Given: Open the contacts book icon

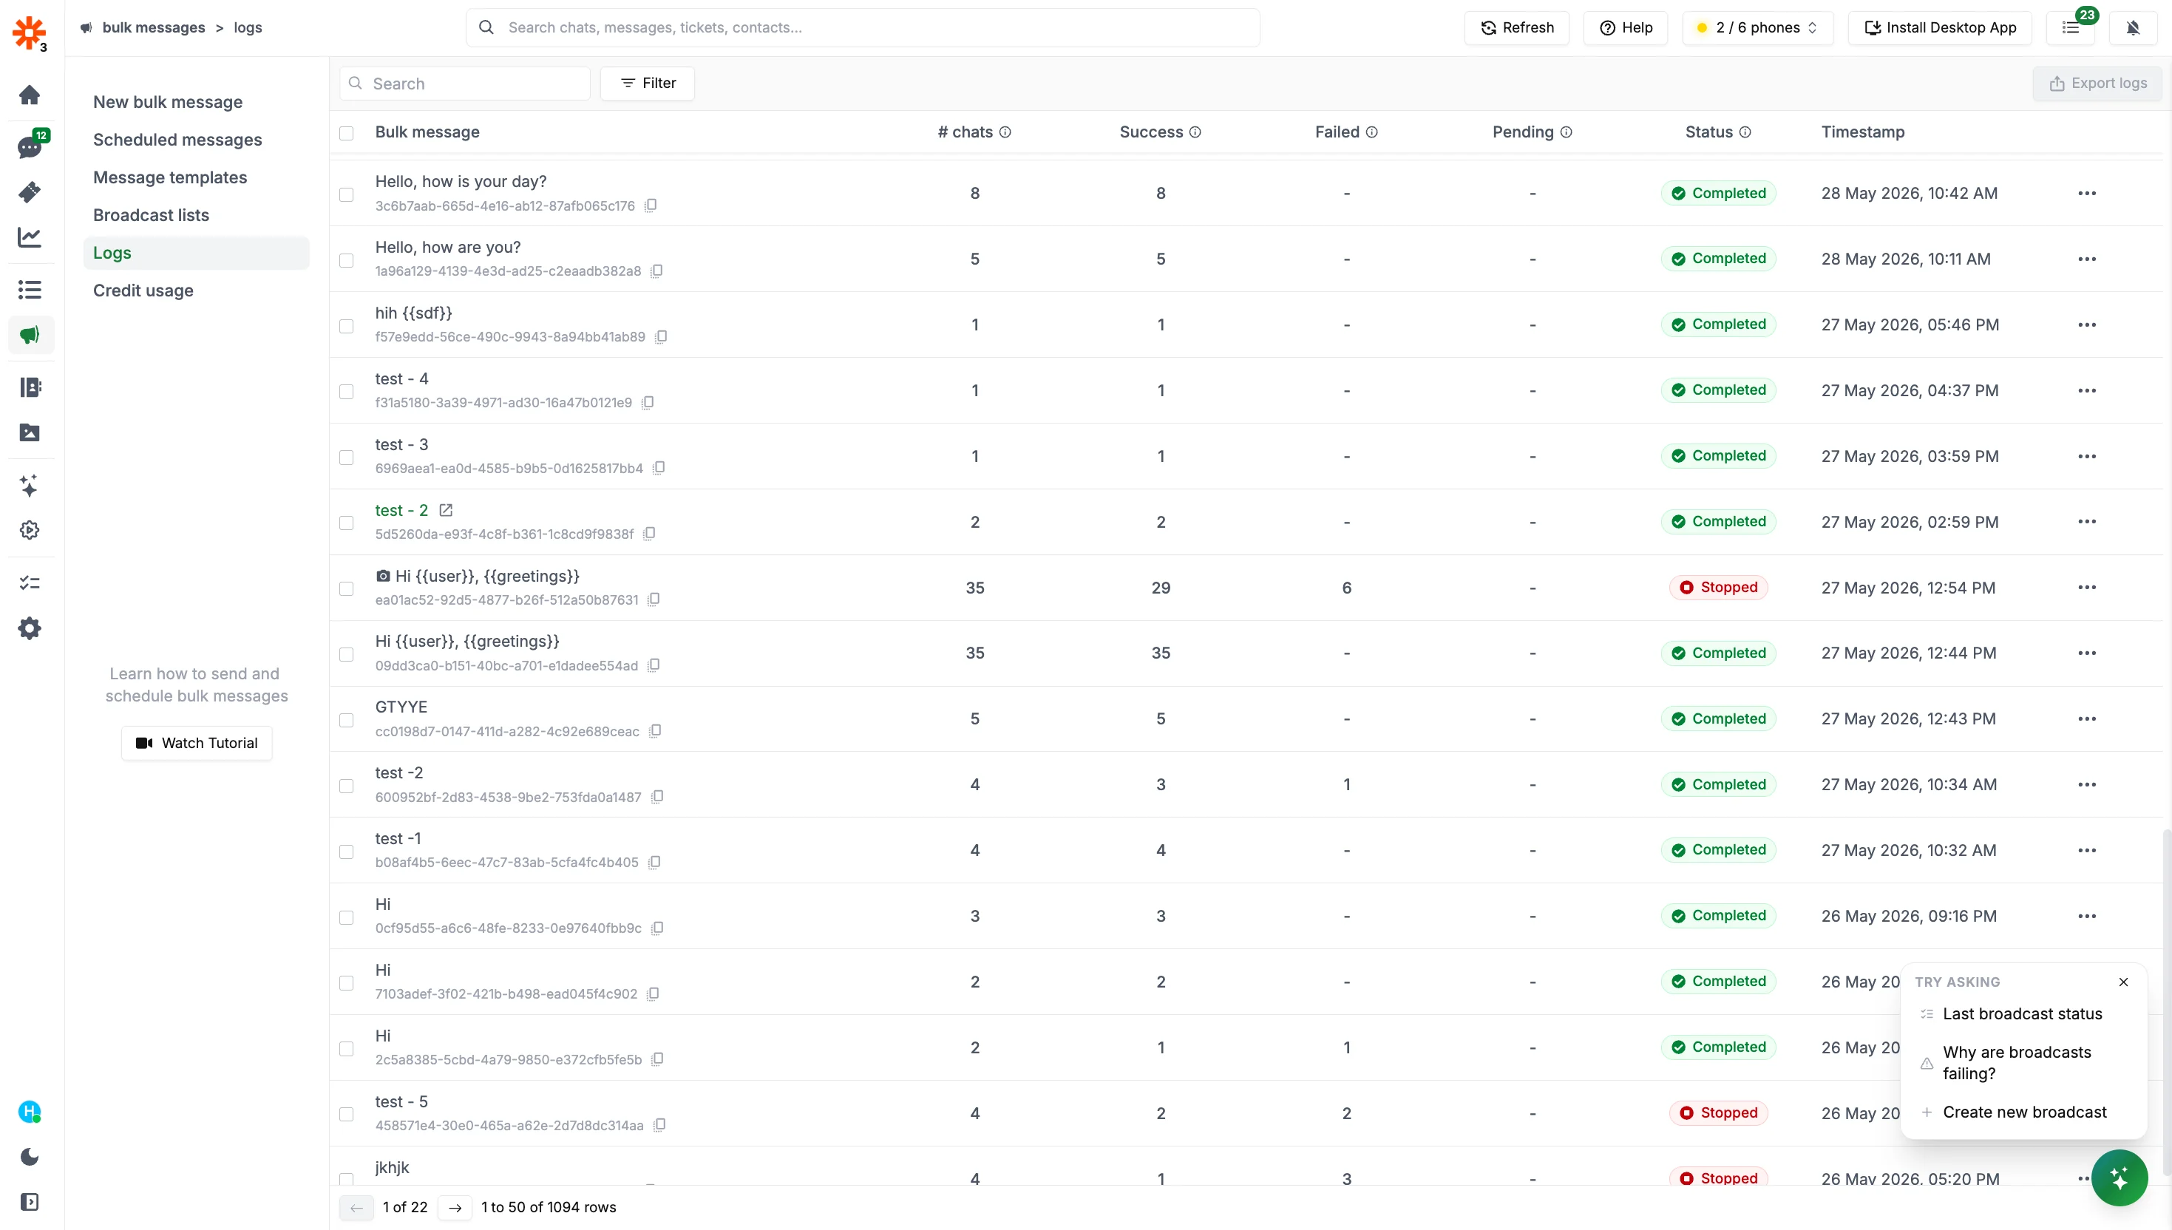Looking at the screenshot, I should tap(30, 387).
